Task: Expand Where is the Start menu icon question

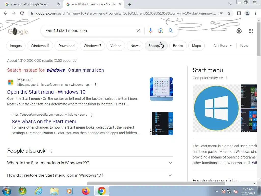Action: pyautogui.click(x=90, y=163)
